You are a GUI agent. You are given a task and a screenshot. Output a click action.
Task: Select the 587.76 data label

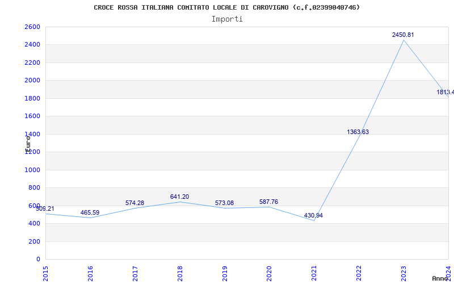268,202
